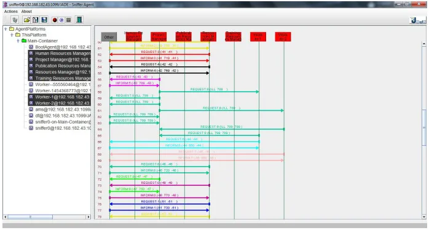Click the BootAgent agent icon in tree
This screenshot has height=230, width=429.
tap(31, 47)
